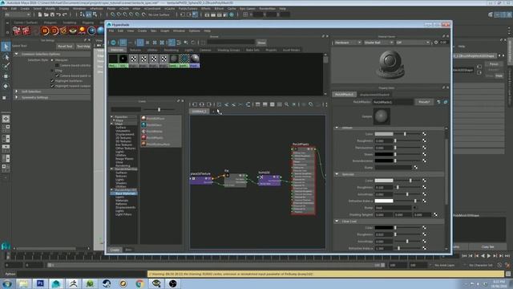Viewport: 513px width, 289px height.
Task: Switch to the Lights tab in Browser
Action: click(x=189, y=50)
